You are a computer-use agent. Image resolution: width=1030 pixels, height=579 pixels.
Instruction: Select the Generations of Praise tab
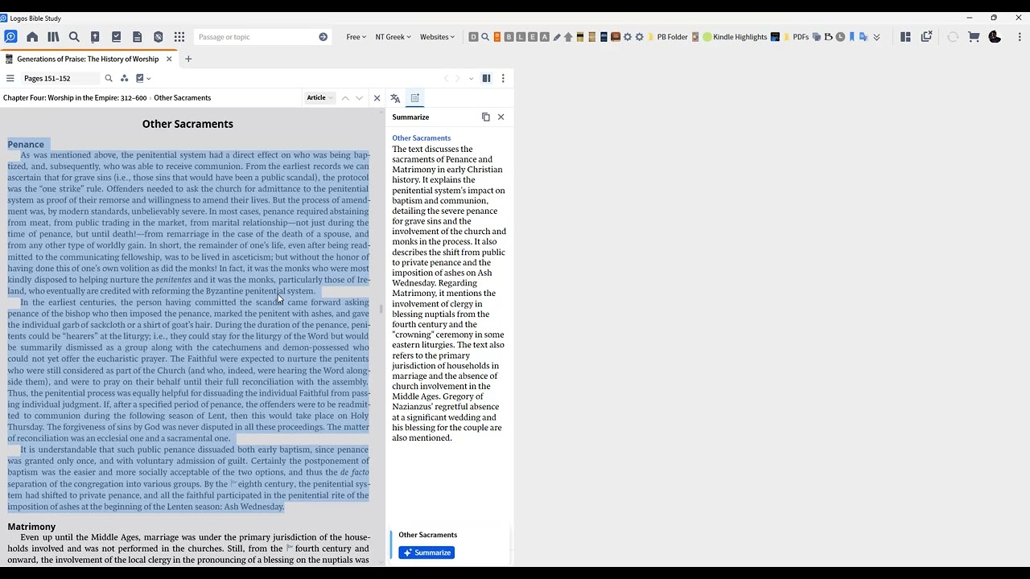coord(88,59)
